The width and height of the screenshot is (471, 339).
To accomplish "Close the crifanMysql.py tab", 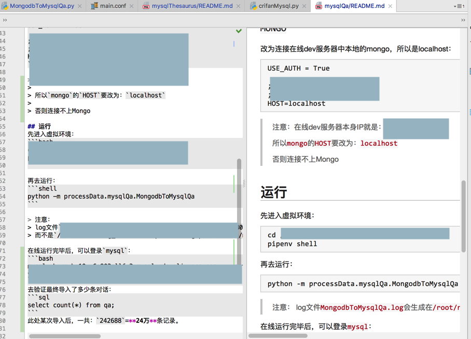I will point(304,6).
